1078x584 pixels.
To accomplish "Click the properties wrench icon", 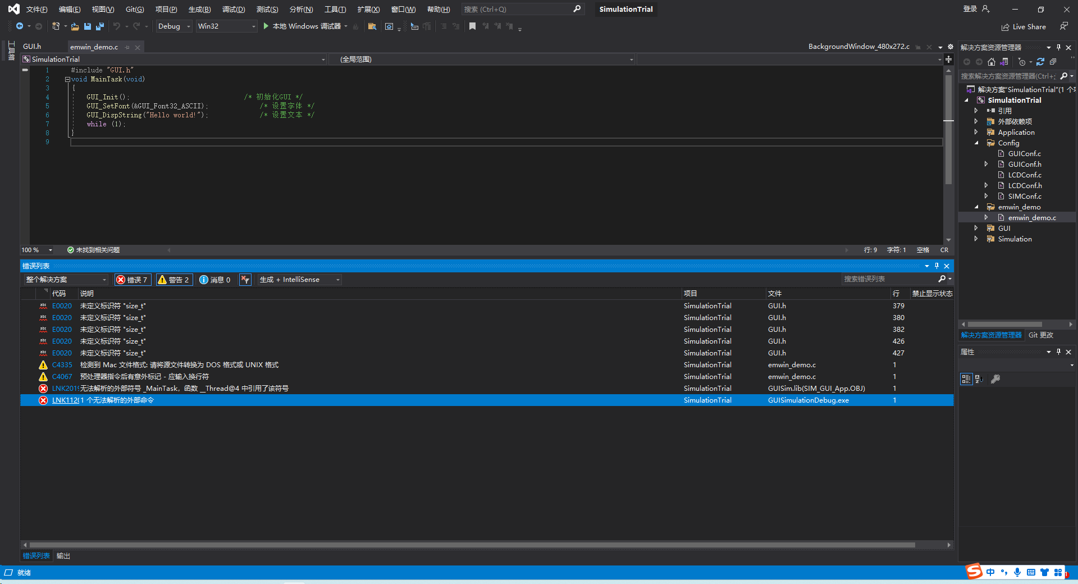I will pos(995,379).
